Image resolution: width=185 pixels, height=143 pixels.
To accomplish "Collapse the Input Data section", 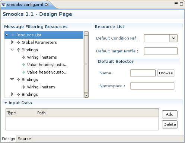I will pyautogui.click(x=6, y=103).
